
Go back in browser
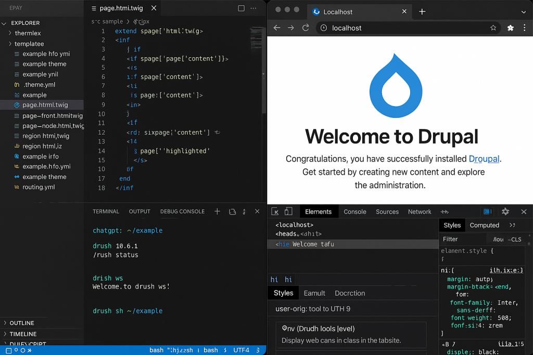coord(277,28)
